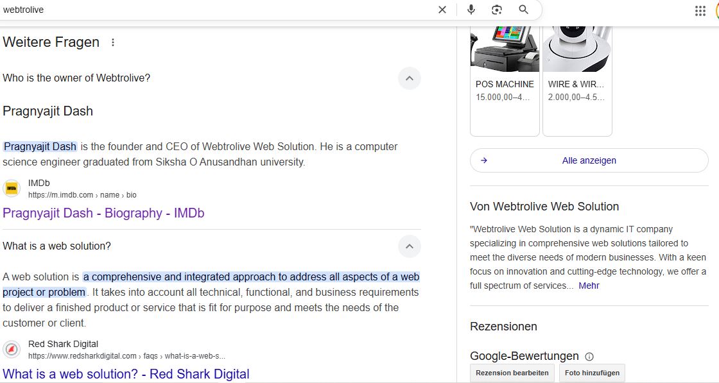Click the 'What is a web solution?' question text

(56, 246)
